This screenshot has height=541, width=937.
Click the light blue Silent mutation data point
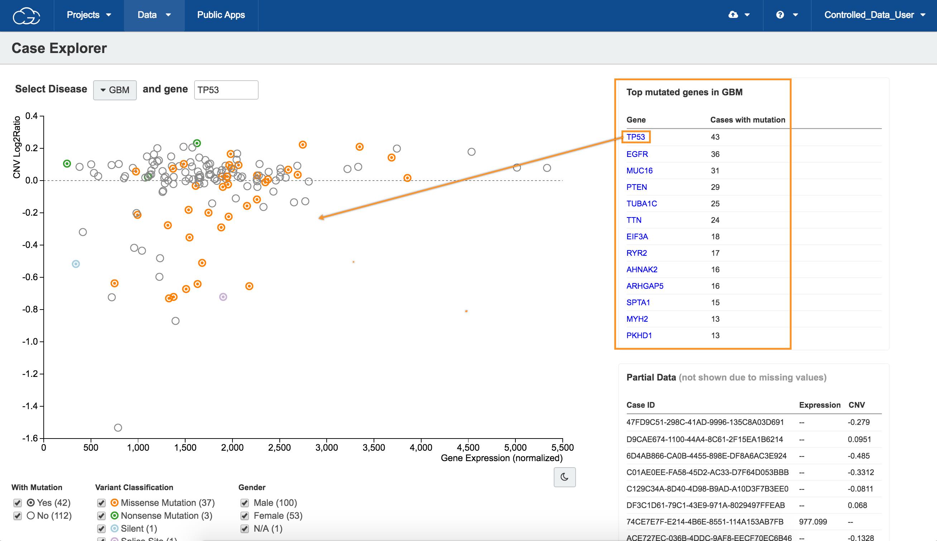tap(76, 264)
